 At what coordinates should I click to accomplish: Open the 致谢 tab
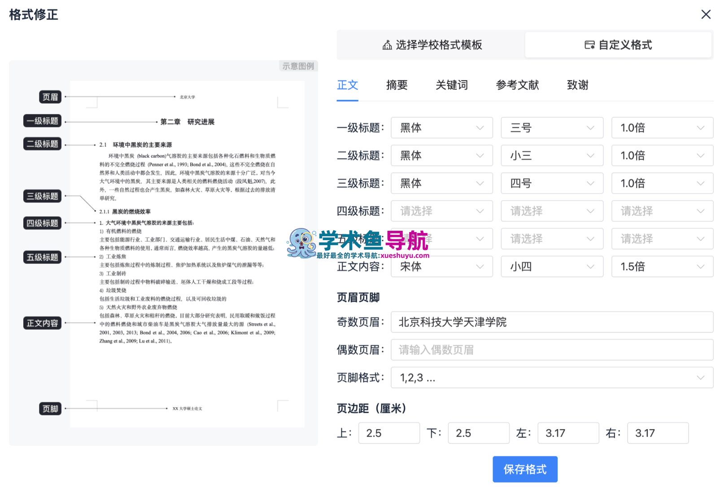(x=577, y=85)
